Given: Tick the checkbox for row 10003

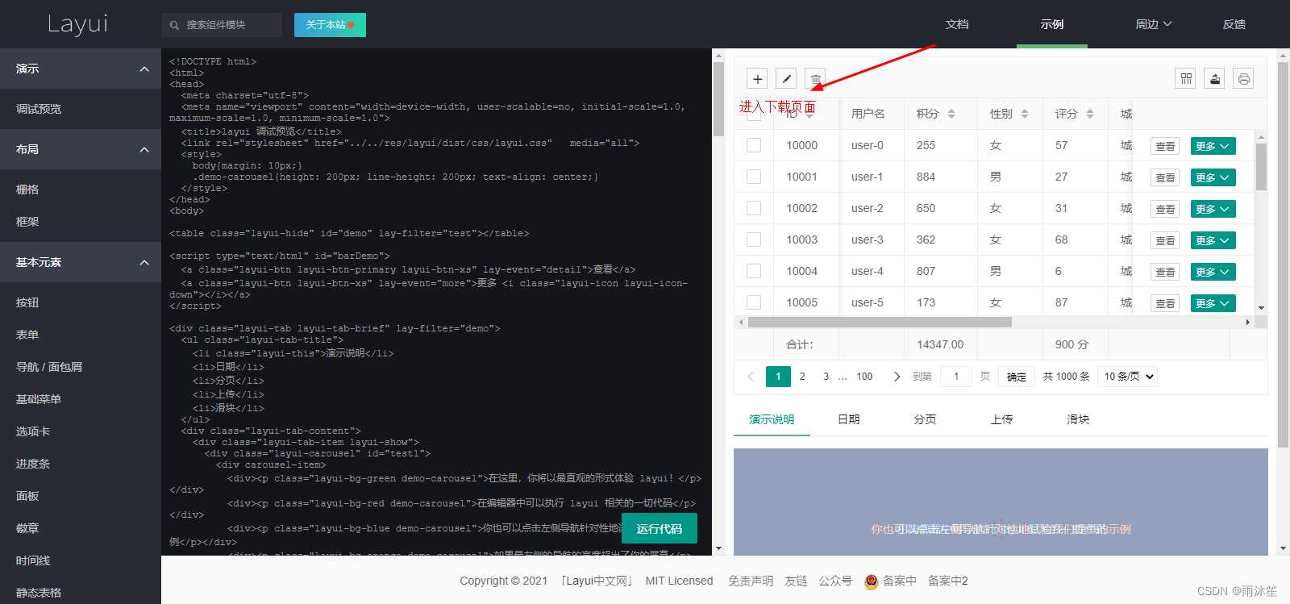Looking at the screenshot, I should 754,240.
